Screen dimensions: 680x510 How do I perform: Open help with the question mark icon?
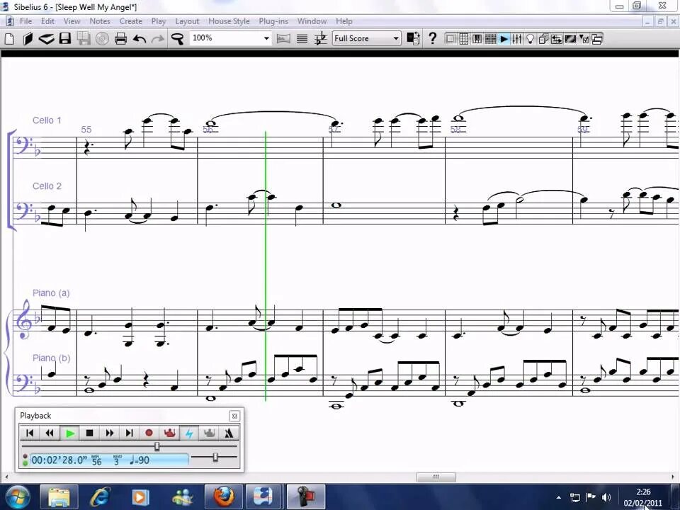click(x=432, y=38)
